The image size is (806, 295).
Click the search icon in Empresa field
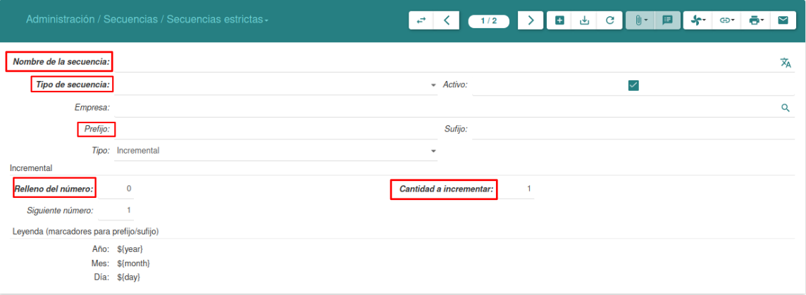[785, 108]
